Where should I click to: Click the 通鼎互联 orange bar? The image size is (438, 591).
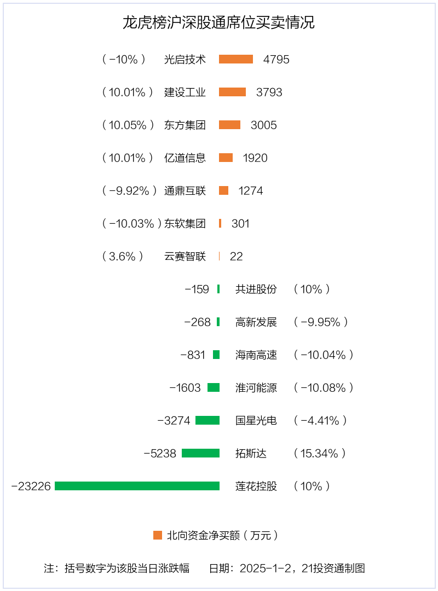pos(223,190)
